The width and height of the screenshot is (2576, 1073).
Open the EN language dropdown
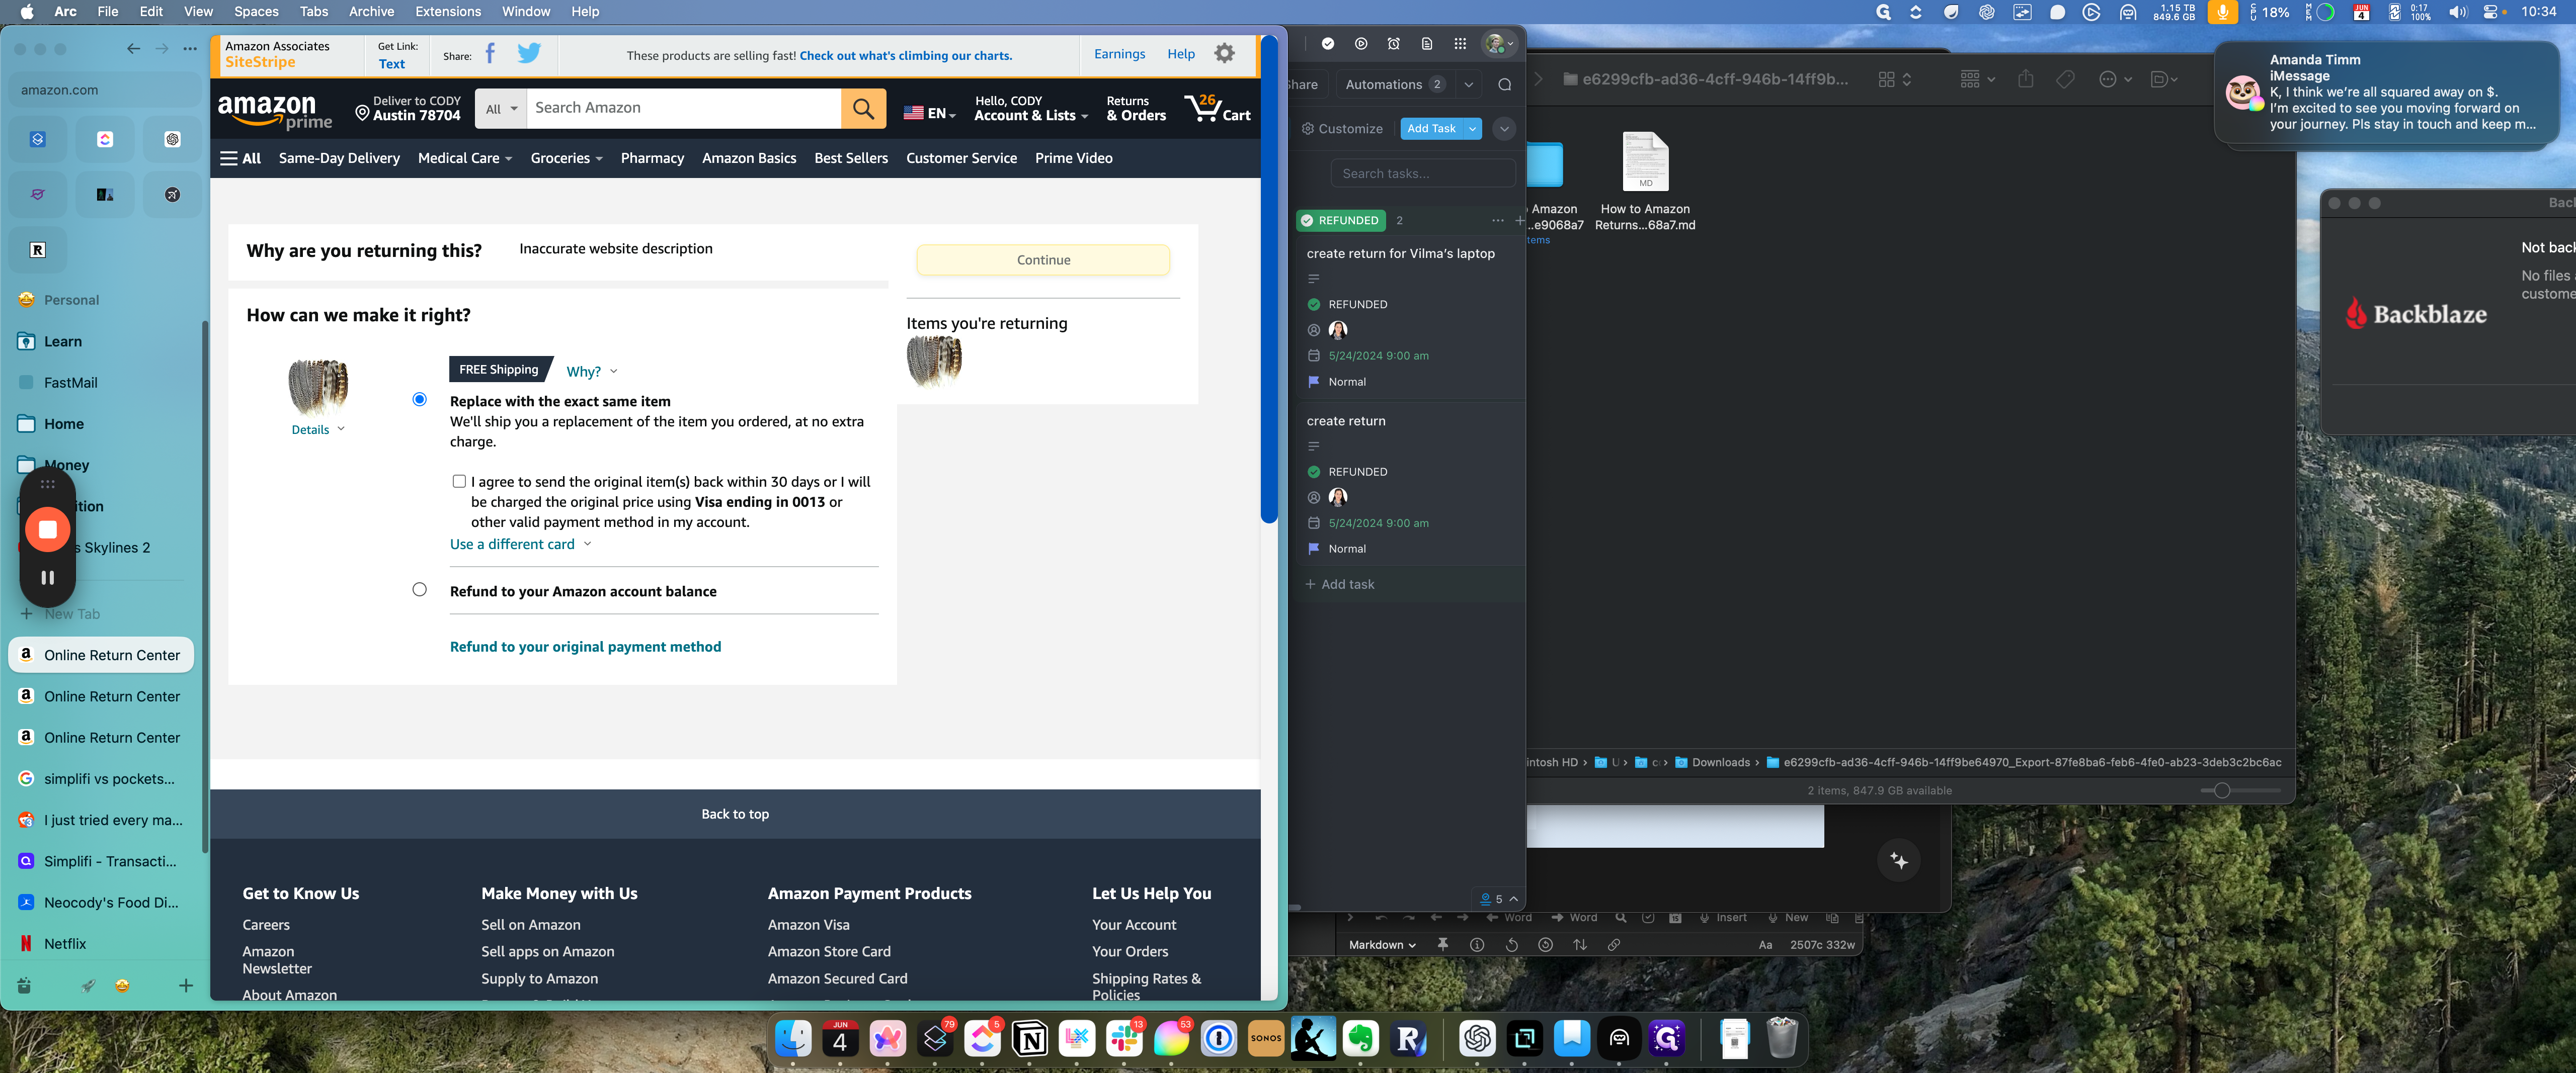(929, 113)
